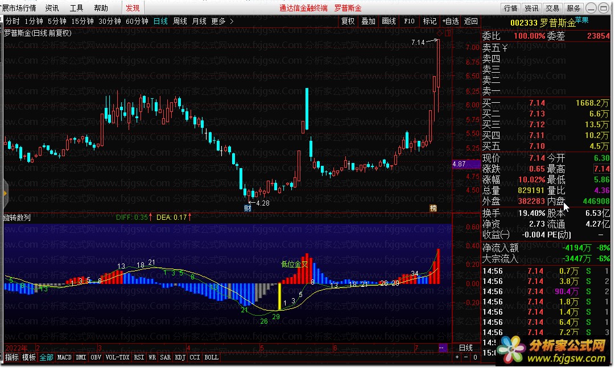Switch indicator to CCI
615x368 pixels.
(195, 357)
